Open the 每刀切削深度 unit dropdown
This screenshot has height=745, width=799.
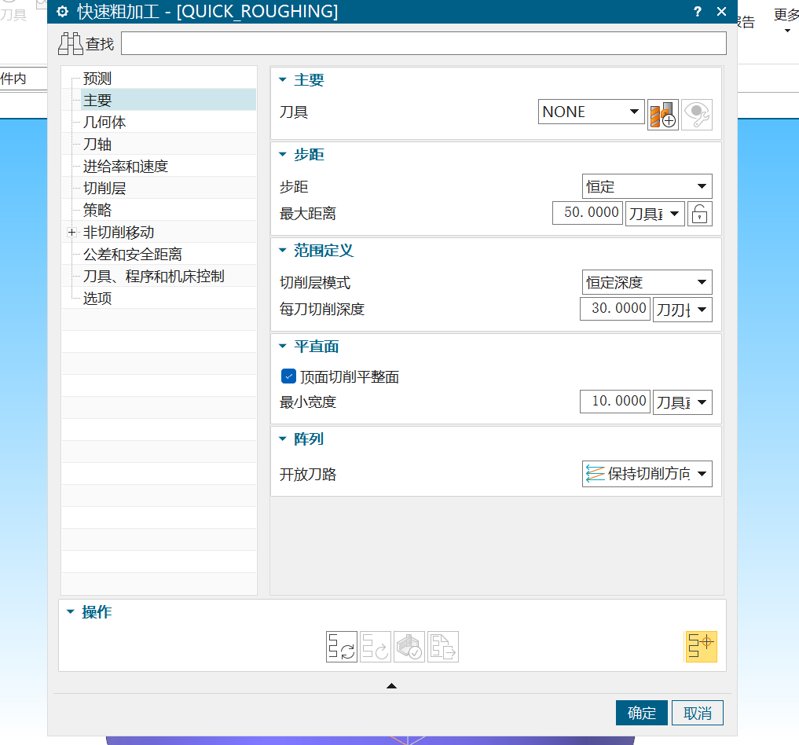coord(682,310)
